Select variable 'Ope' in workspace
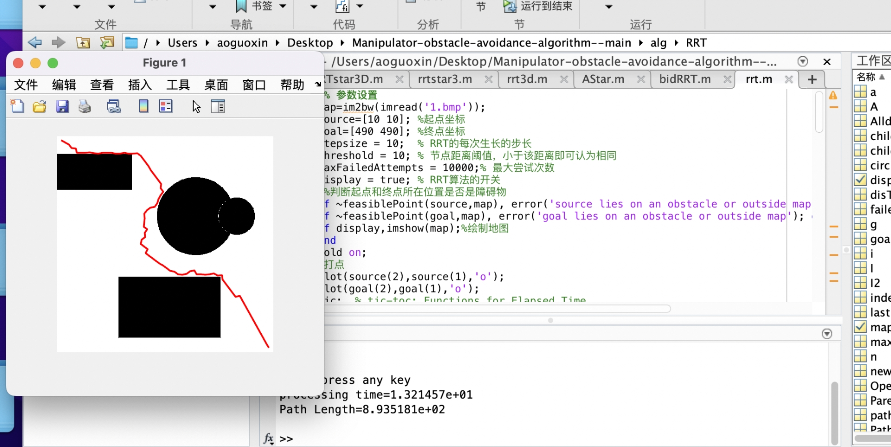This screenshot has width=891, height=447. coord(880,386)
